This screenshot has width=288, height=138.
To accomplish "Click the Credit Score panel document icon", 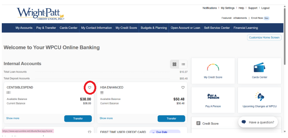I will click(198, 123).
